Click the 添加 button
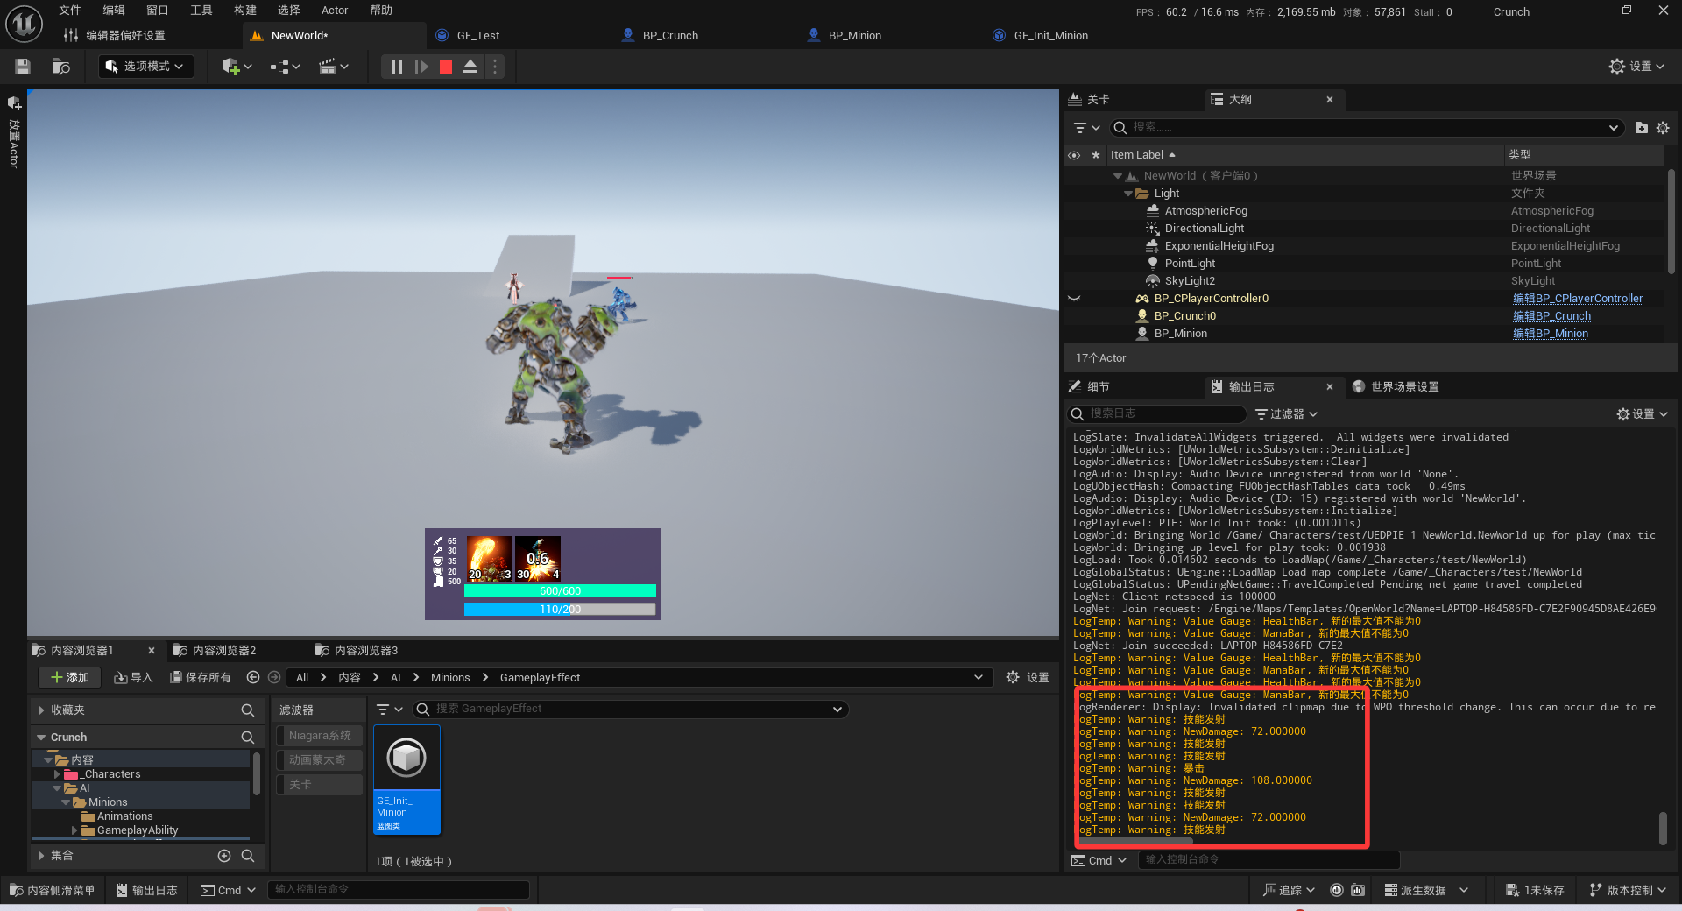This screenshot has height=911, width=1682. coord(70,677)
